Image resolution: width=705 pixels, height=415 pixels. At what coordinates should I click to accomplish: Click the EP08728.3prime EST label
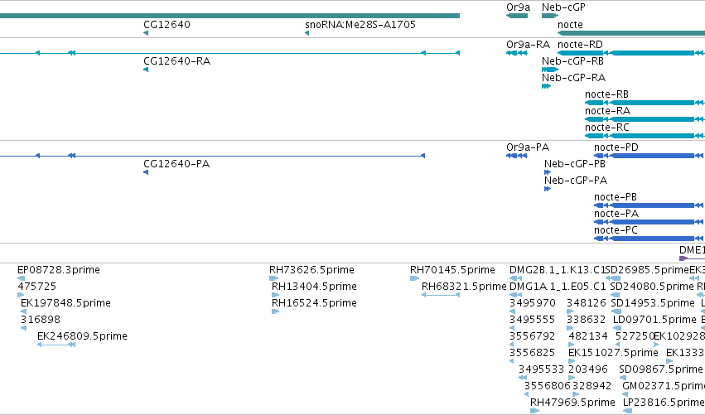(x=59, y=270)
